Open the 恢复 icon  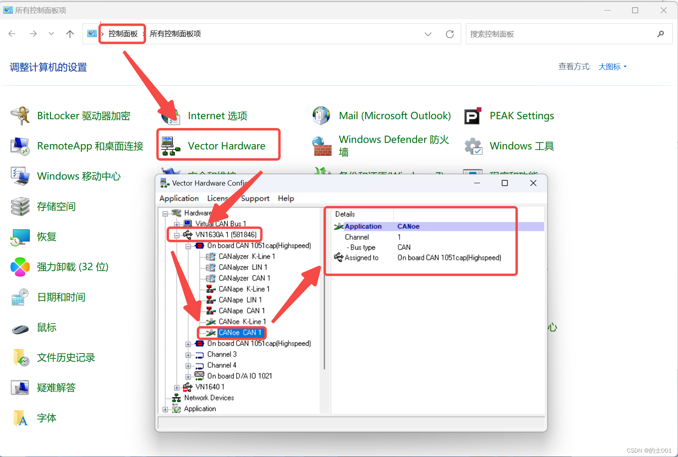[20, 237]
